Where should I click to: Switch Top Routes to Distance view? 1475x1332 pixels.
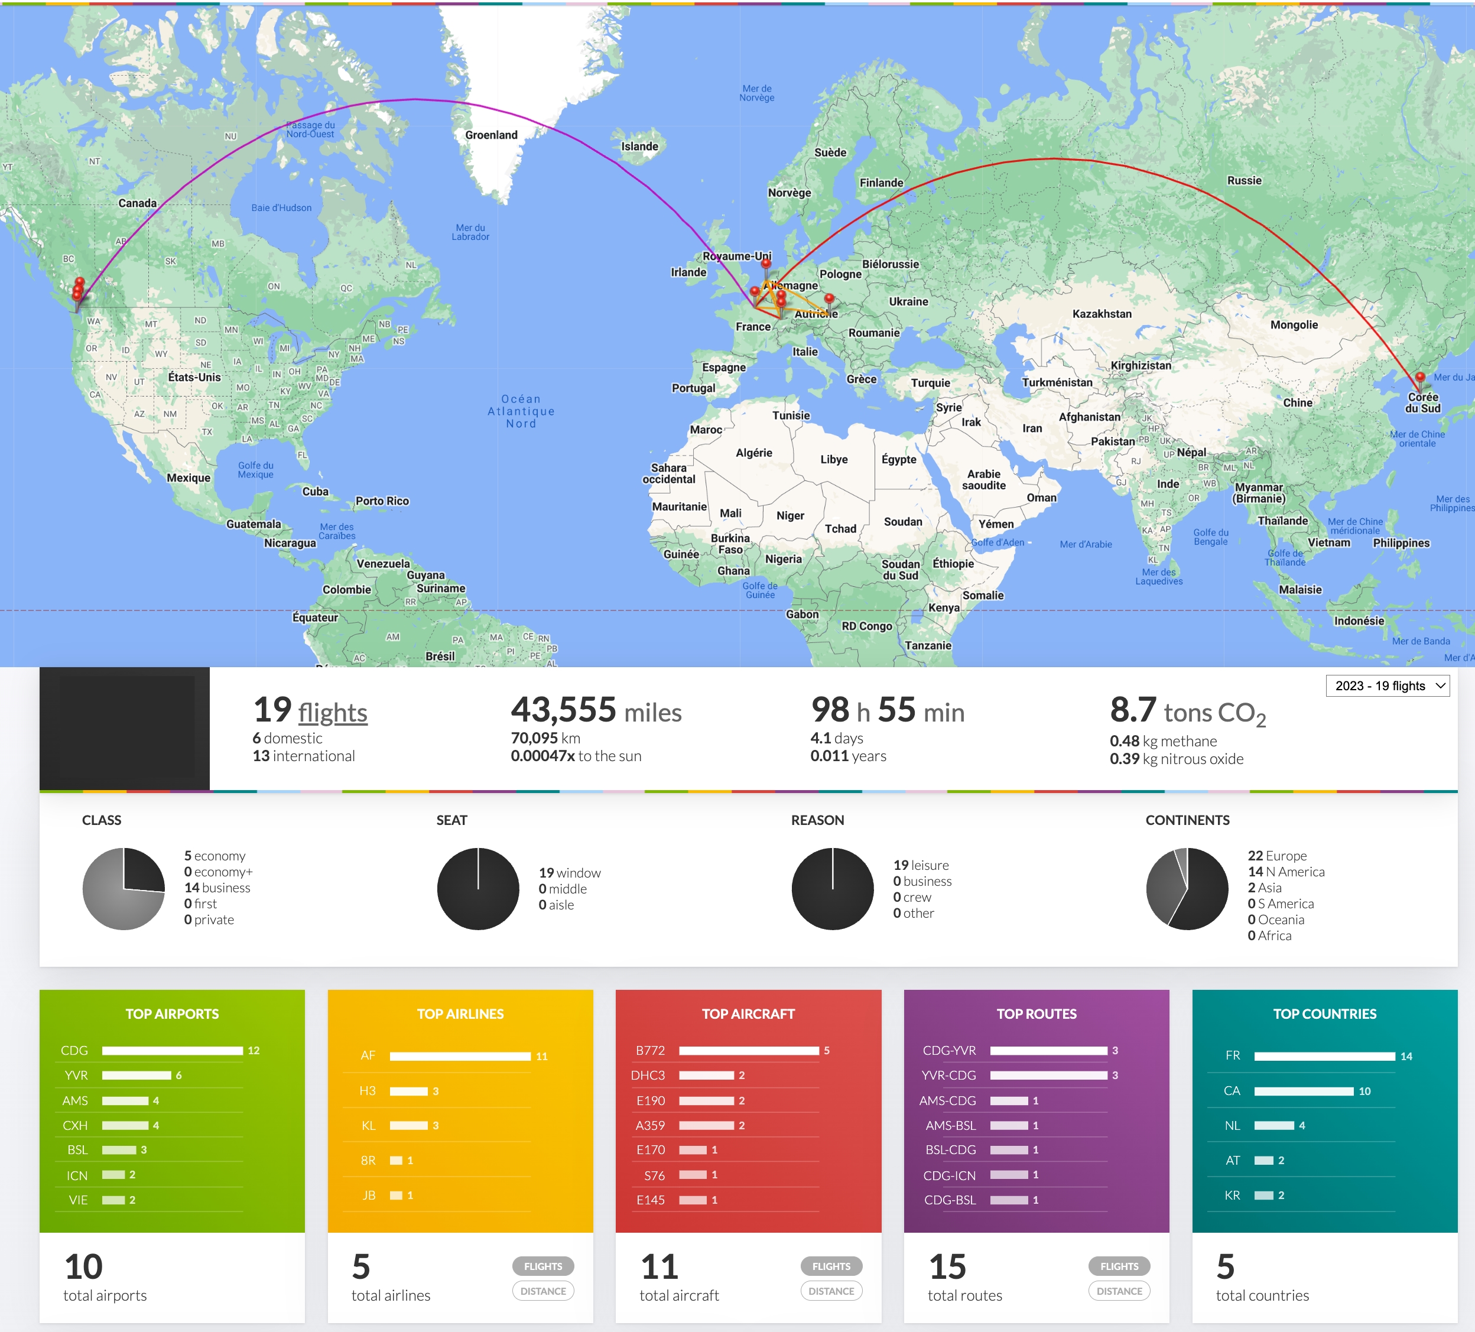coord(1119,1291)
